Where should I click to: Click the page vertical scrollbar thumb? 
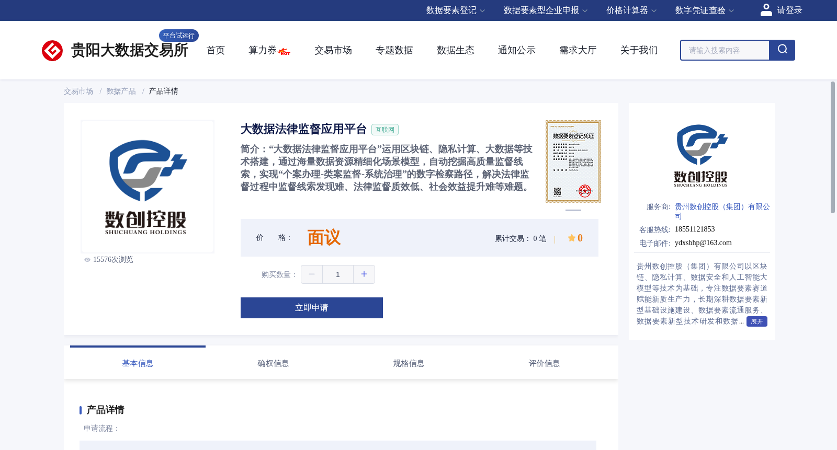tap(833, 147)
